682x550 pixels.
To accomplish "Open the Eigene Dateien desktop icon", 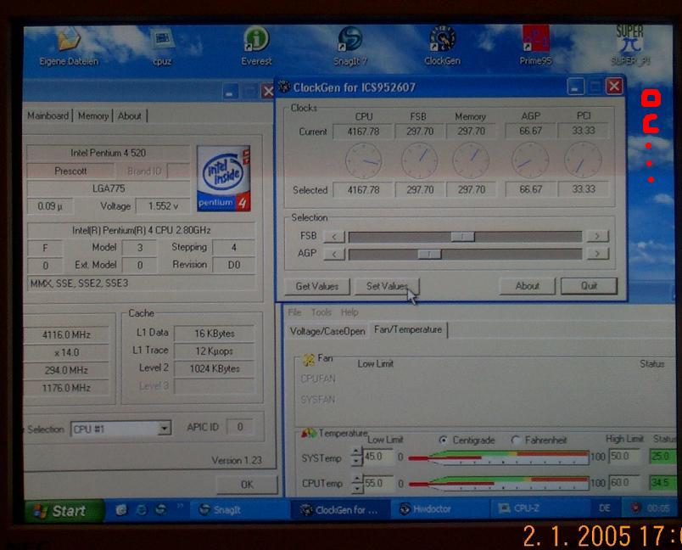I will [69, 47].
